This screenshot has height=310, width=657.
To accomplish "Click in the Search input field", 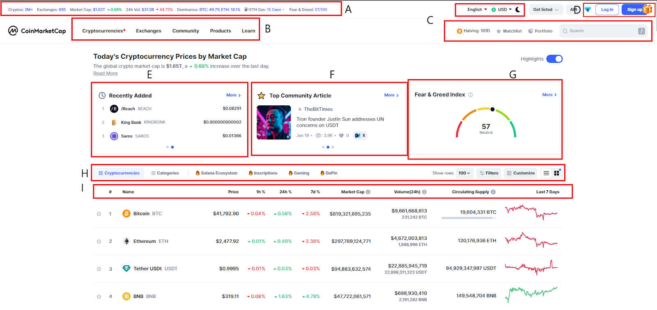I will tap(604, 31).
